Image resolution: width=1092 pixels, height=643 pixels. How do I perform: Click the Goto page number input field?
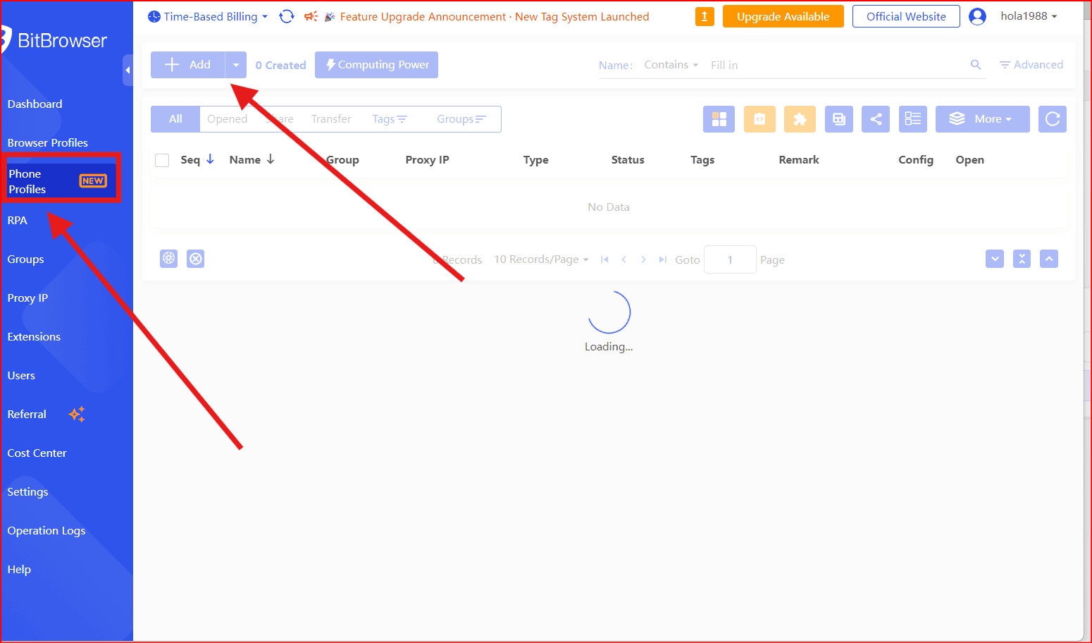pyautogui.click(x=730, y=259)
